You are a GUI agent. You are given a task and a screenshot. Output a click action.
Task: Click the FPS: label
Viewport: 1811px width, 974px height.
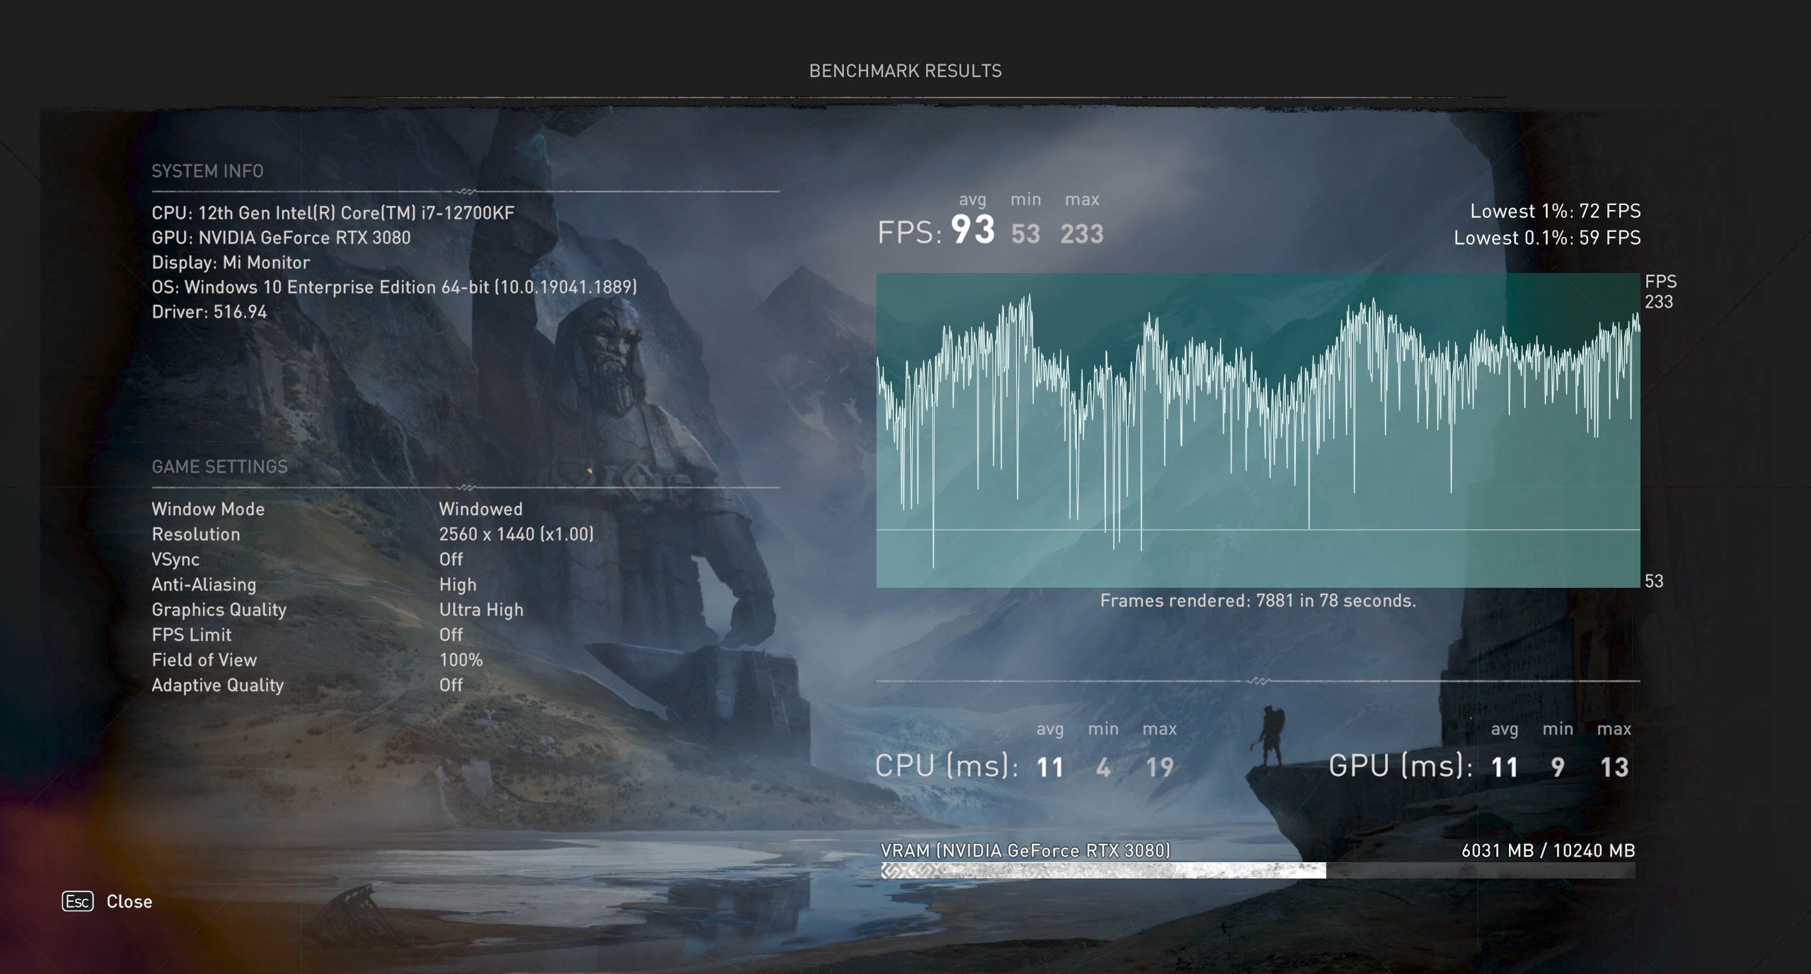[x=910, y=233]
